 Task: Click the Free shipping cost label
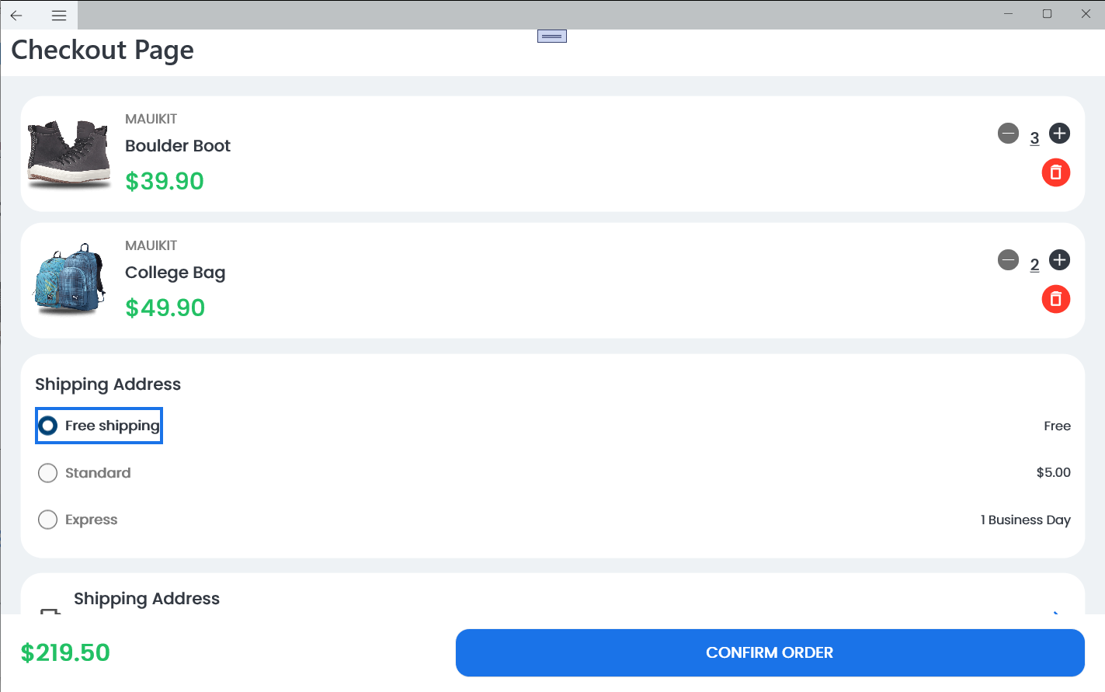click(1057, 426)
